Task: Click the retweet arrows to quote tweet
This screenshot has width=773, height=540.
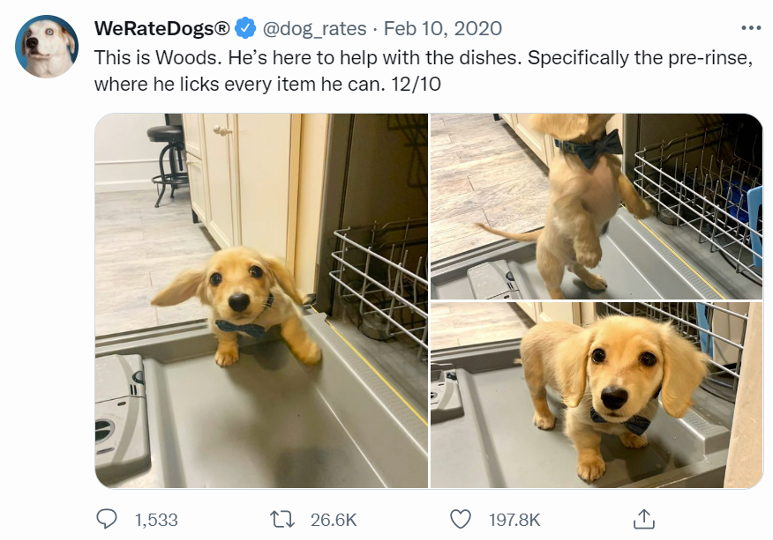Action: (x=282, y=520)
